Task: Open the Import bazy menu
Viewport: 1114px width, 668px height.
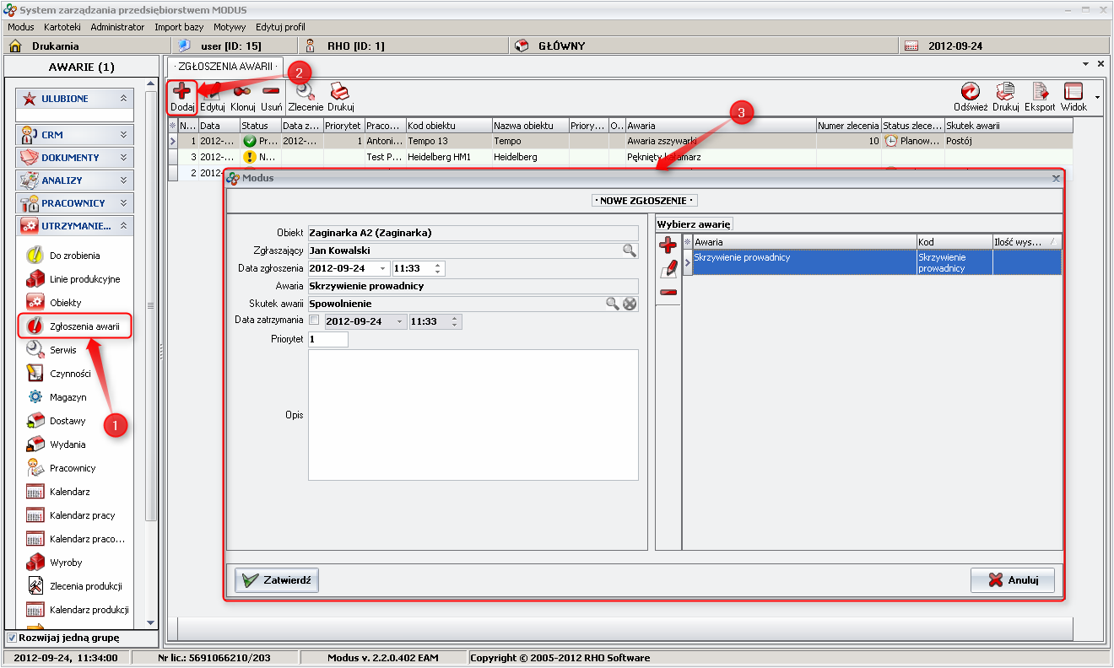Action: [x=179, y=27]
